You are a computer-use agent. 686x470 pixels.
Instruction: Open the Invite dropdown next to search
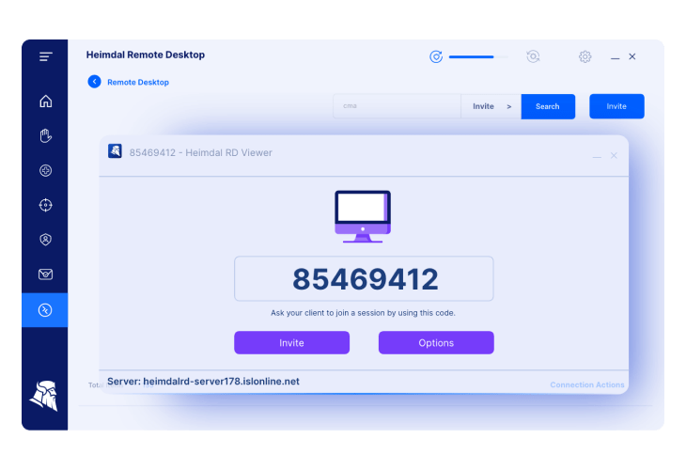pos(491,106)
